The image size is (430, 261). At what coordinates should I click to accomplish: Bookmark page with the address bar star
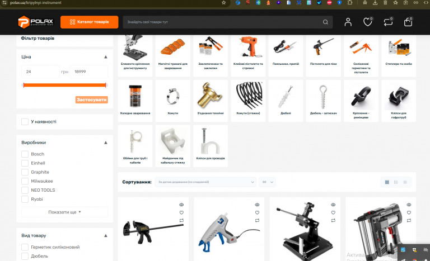pyautogui.click(x=223, y=3)
